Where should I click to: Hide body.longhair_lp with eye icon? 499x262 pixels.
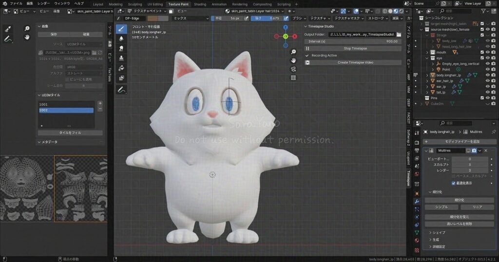click(x=487, y=75)
